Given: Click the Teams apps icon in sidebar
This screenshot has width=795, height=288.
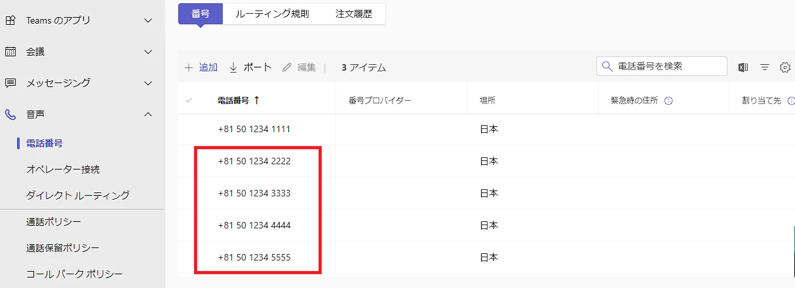Looking at the screenshot, I should point(10,20).
